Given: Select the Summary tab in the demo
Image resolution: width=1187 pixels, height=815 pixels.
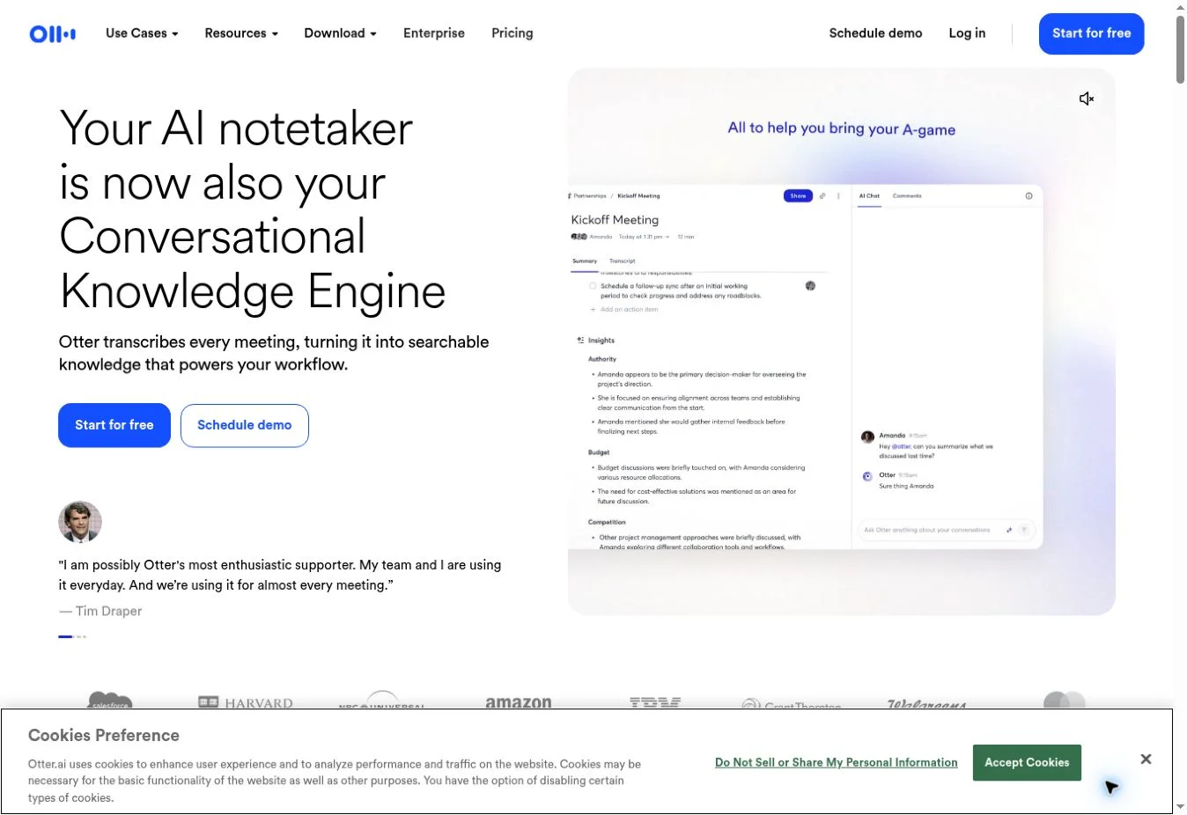Looking at the screenshot, I should click(585, 261).
